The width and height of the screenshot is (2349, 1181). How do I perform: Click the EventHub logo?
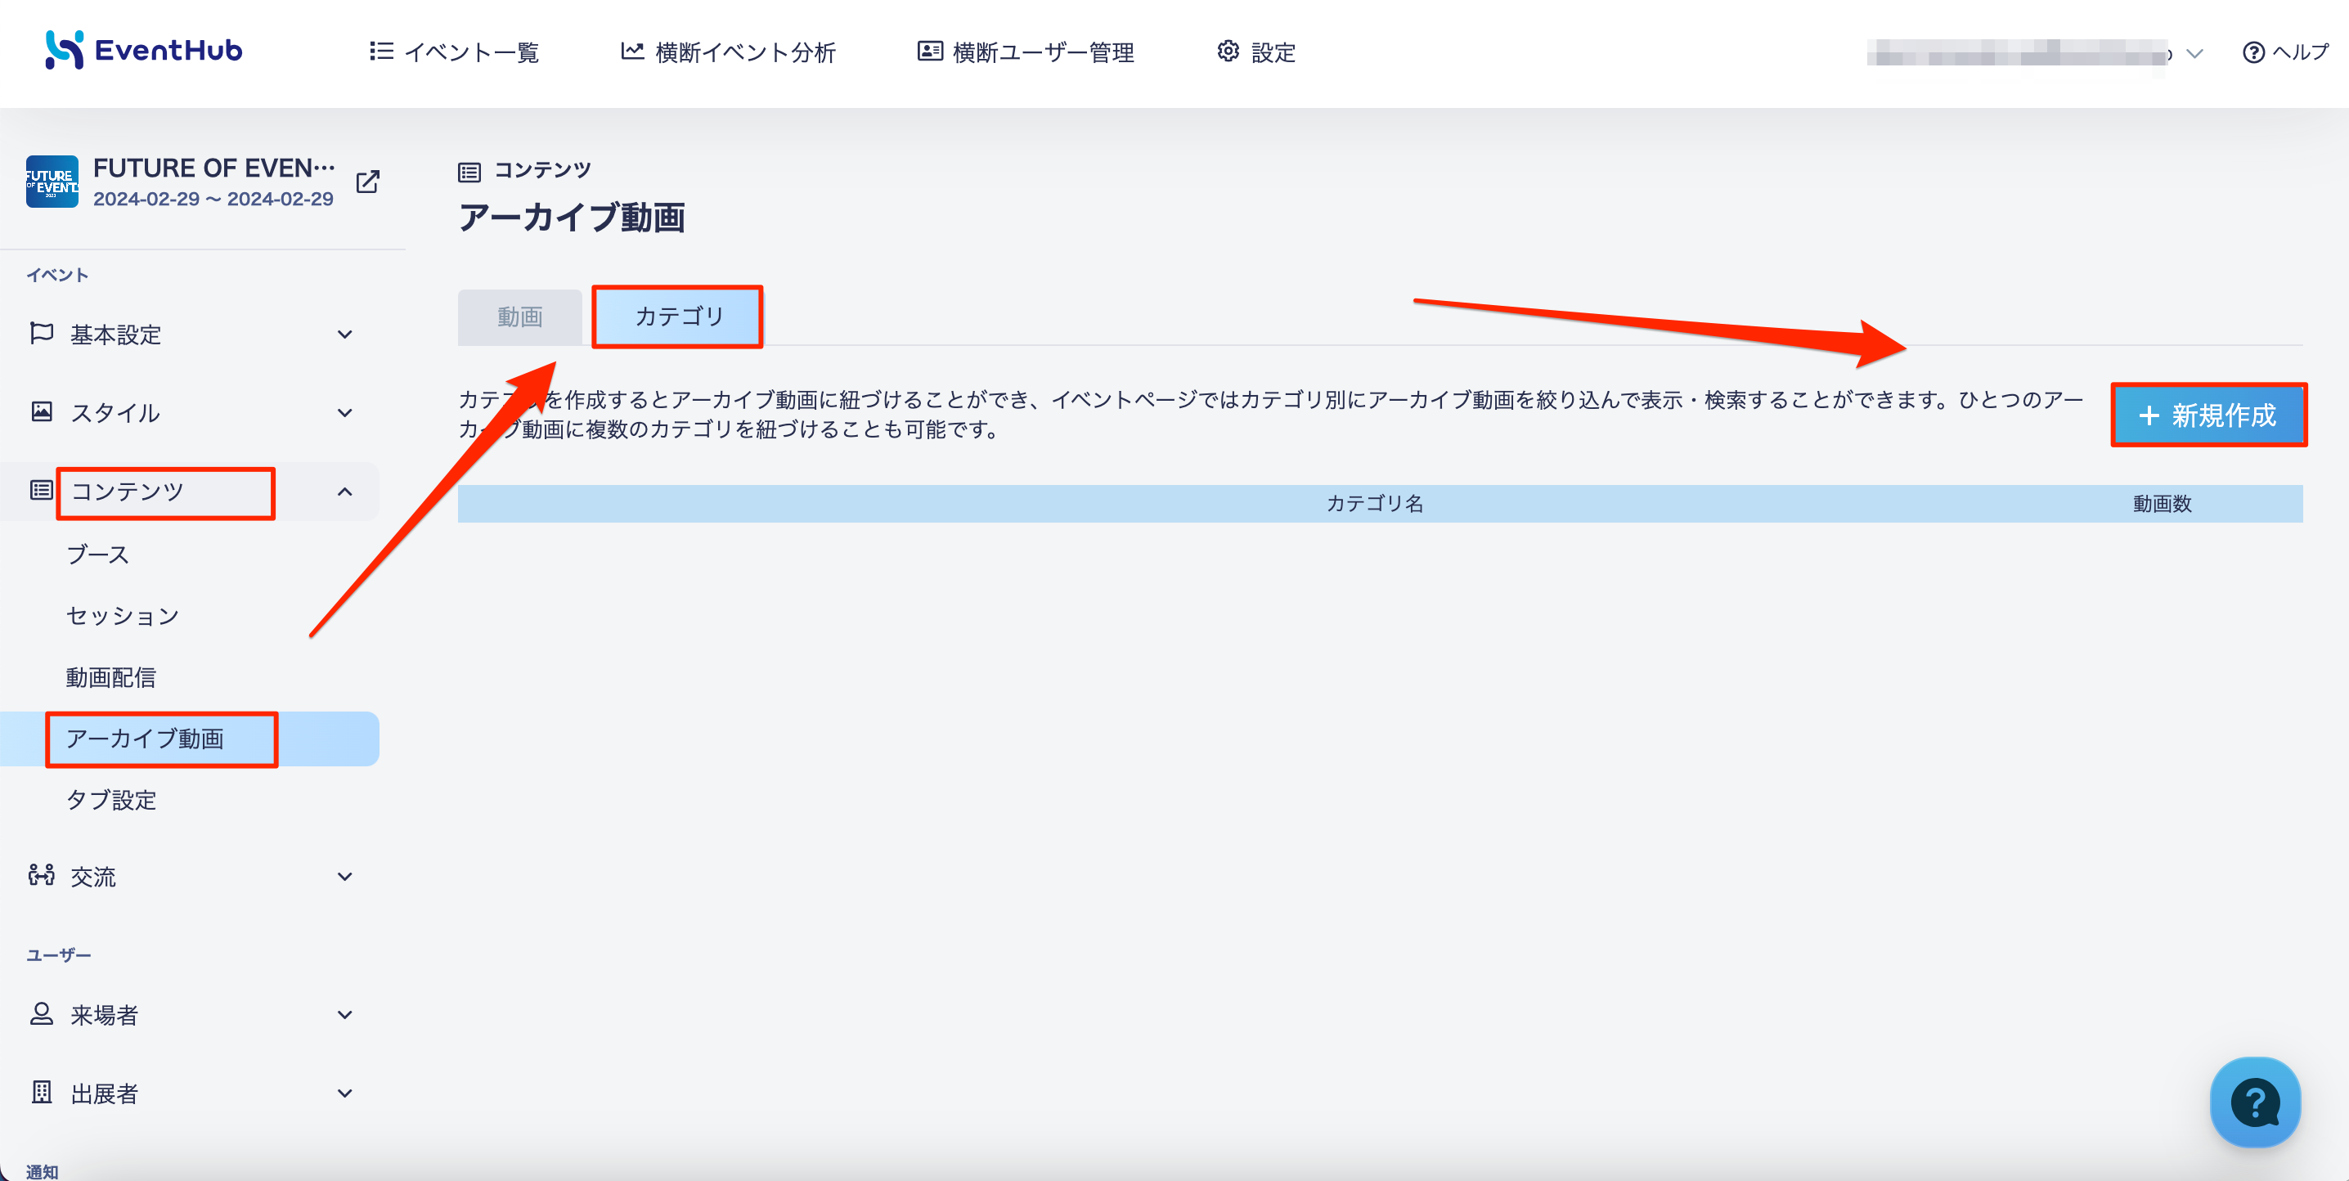tap(144, 50)
